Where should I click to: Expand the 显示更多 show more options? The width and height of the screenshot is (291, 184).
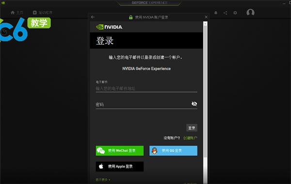point(103,180)
